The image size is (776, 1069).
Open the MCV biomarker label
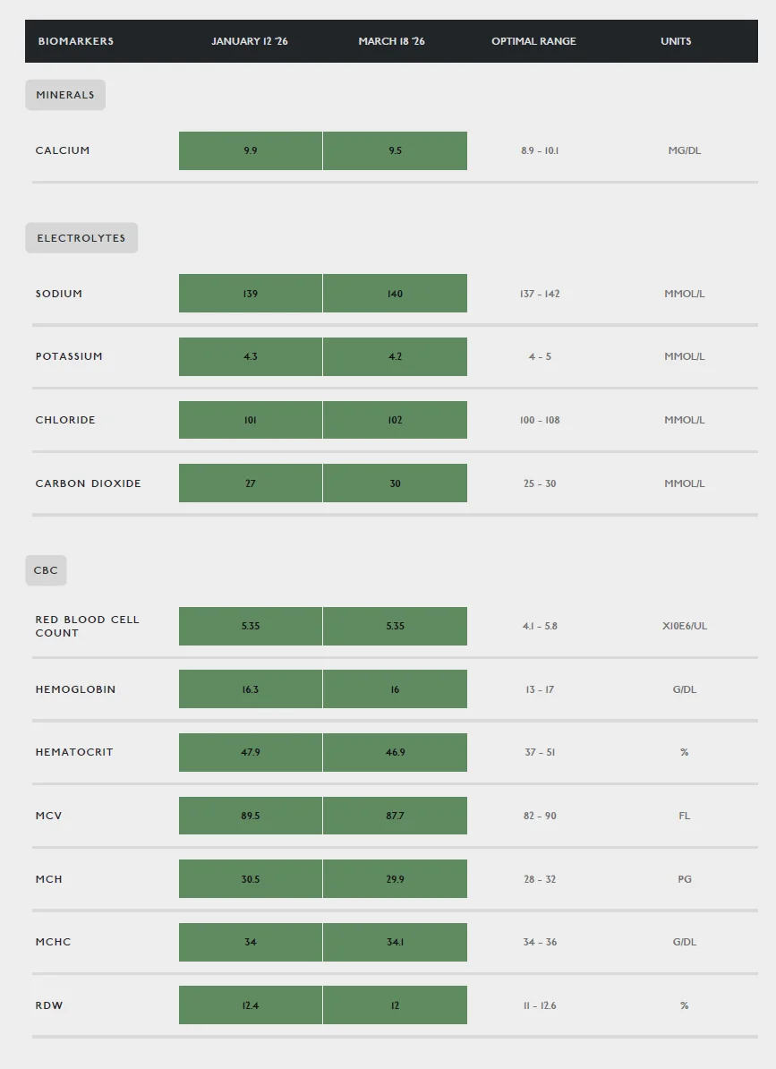[48, 816]
